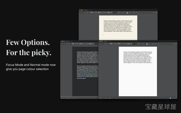Open alignment options in top window
The width and height of the screenshot is (181, 113).
tap(133, 13)
